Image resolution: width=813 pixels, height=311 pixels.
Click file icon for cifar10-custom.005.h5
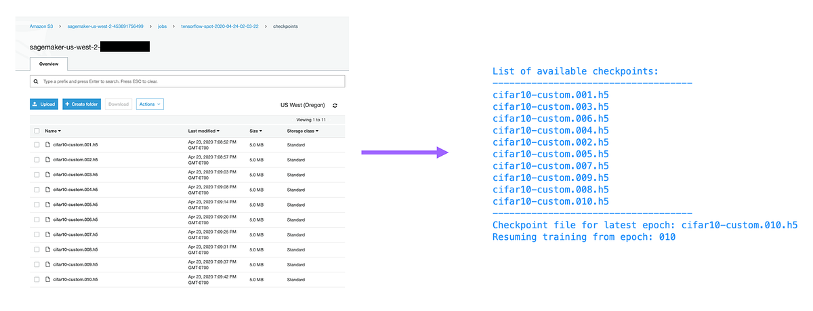[48, 205]
